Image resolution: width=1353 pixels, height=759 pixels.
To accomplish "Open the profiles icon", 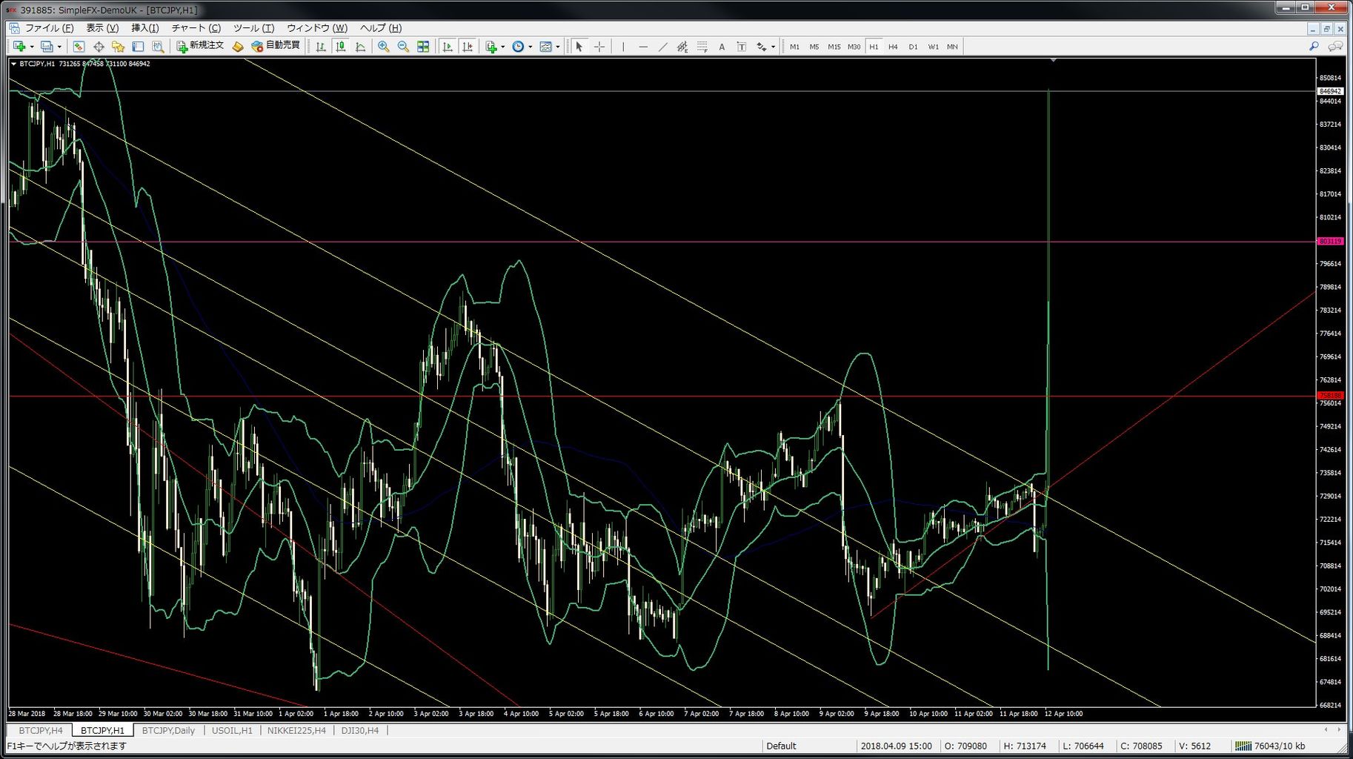I will pyautogui.click(x=47, y=47).
